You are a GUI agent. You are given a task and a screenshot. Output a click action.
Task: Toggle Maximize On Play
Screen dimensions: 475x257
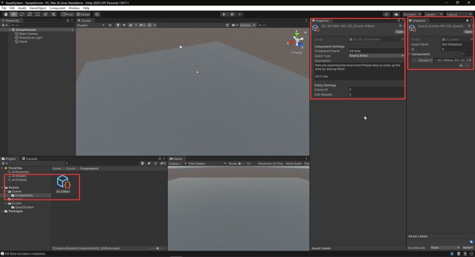(x=271, y=163)
